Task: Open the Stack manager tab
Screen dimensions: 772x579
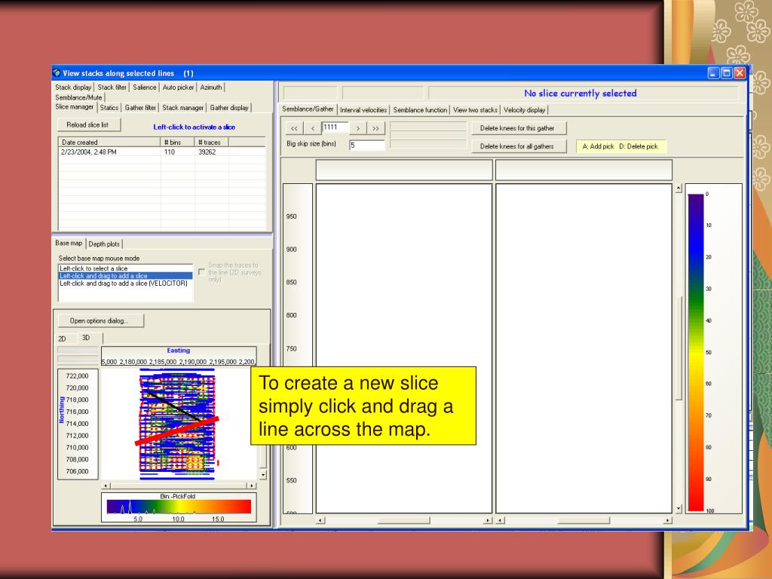Action: [x=182, y=107]
